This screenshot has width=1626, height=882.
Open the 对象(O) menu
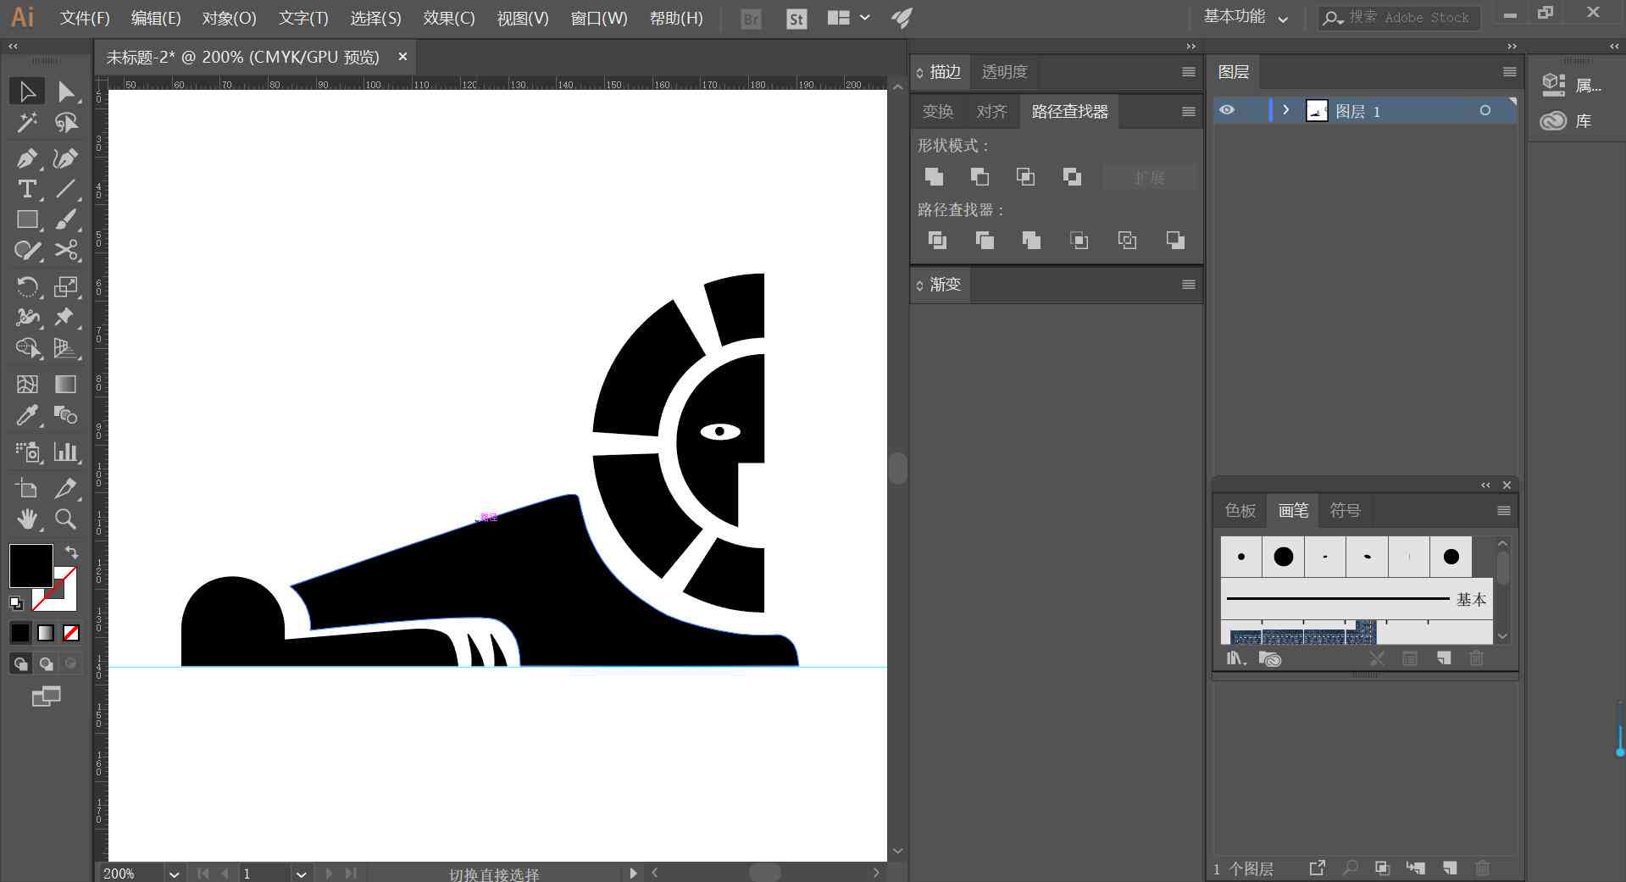[229, 18]
